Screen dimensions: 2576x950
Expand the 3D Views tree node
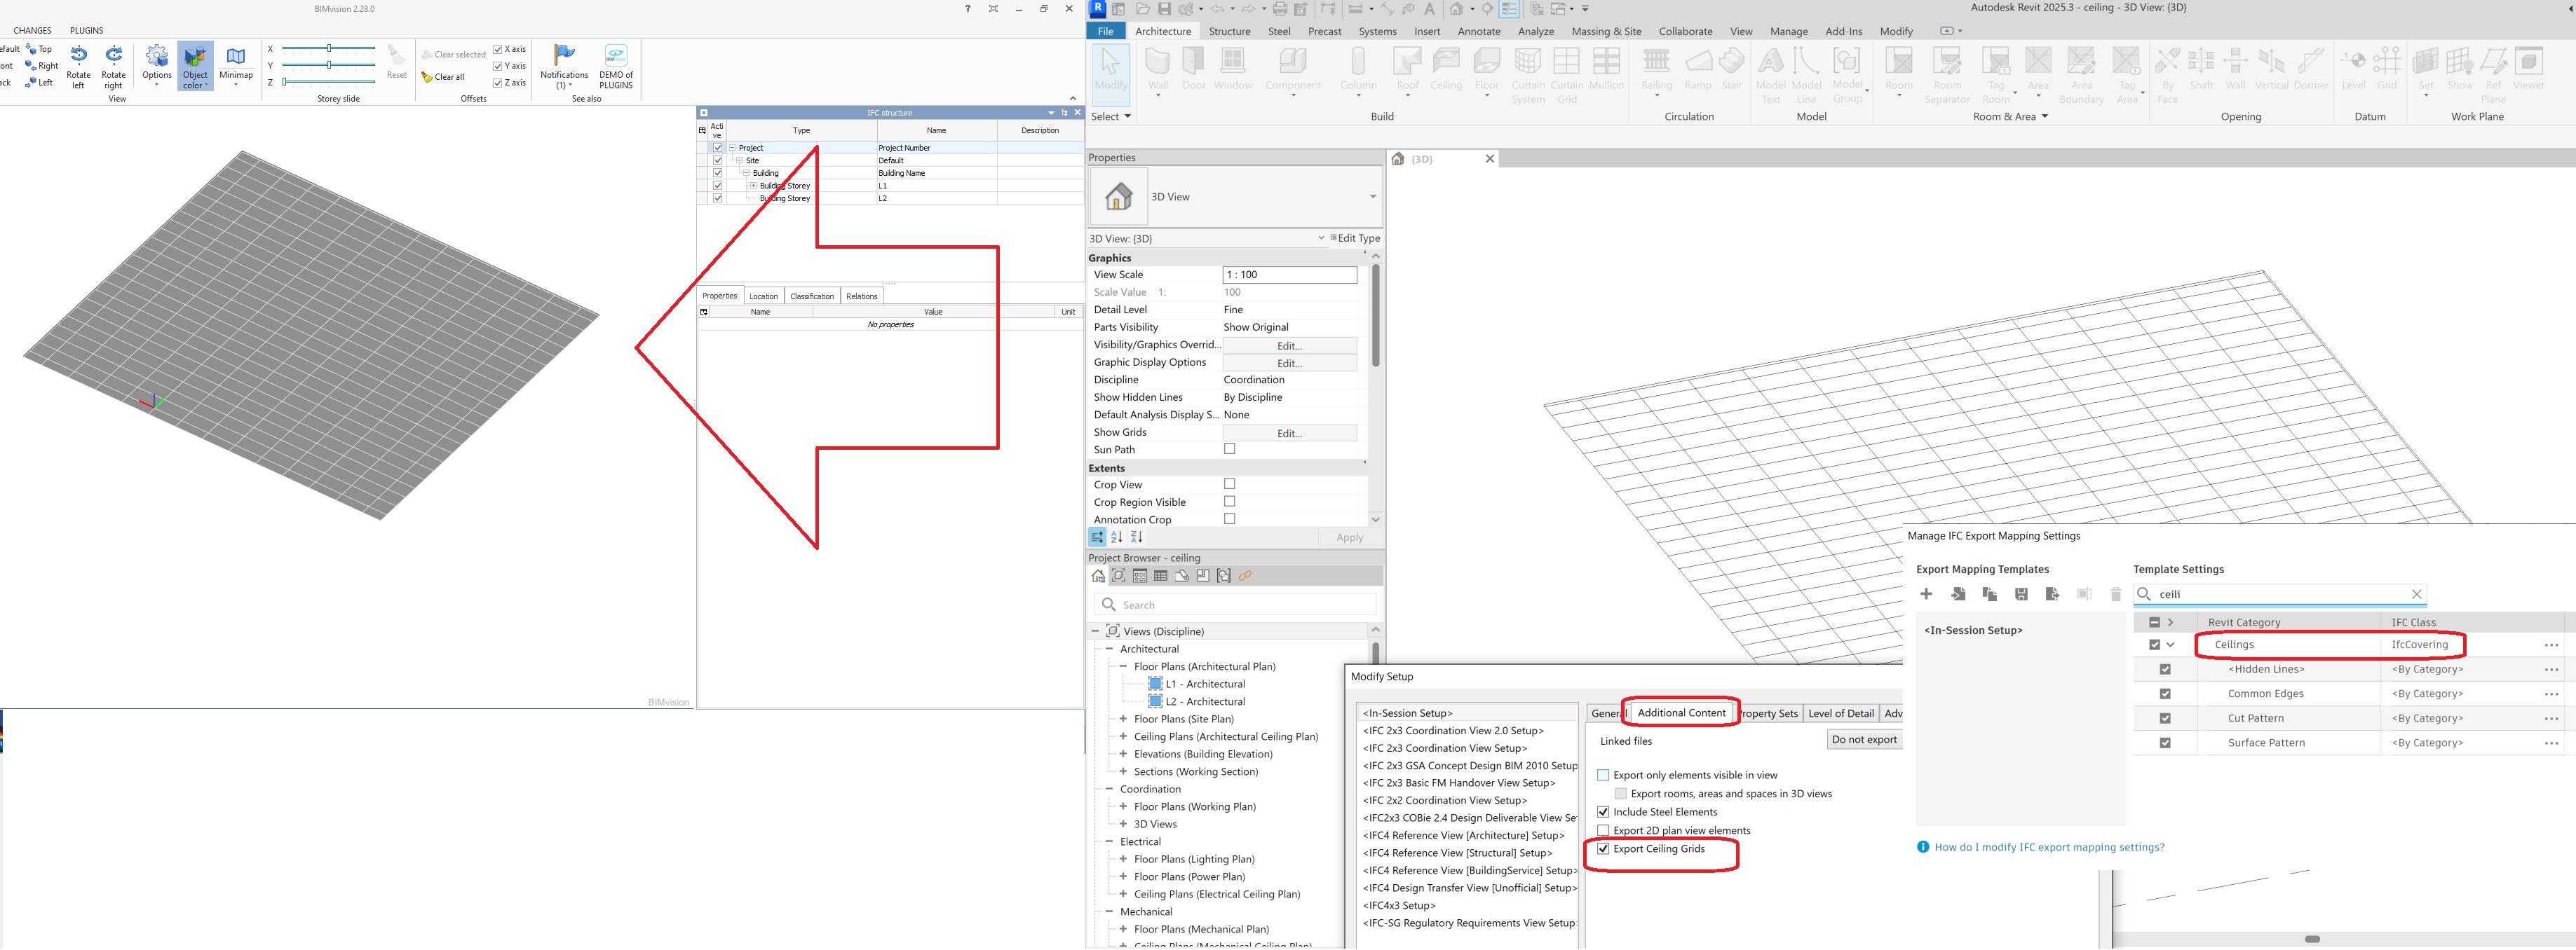click(1123, 824)
